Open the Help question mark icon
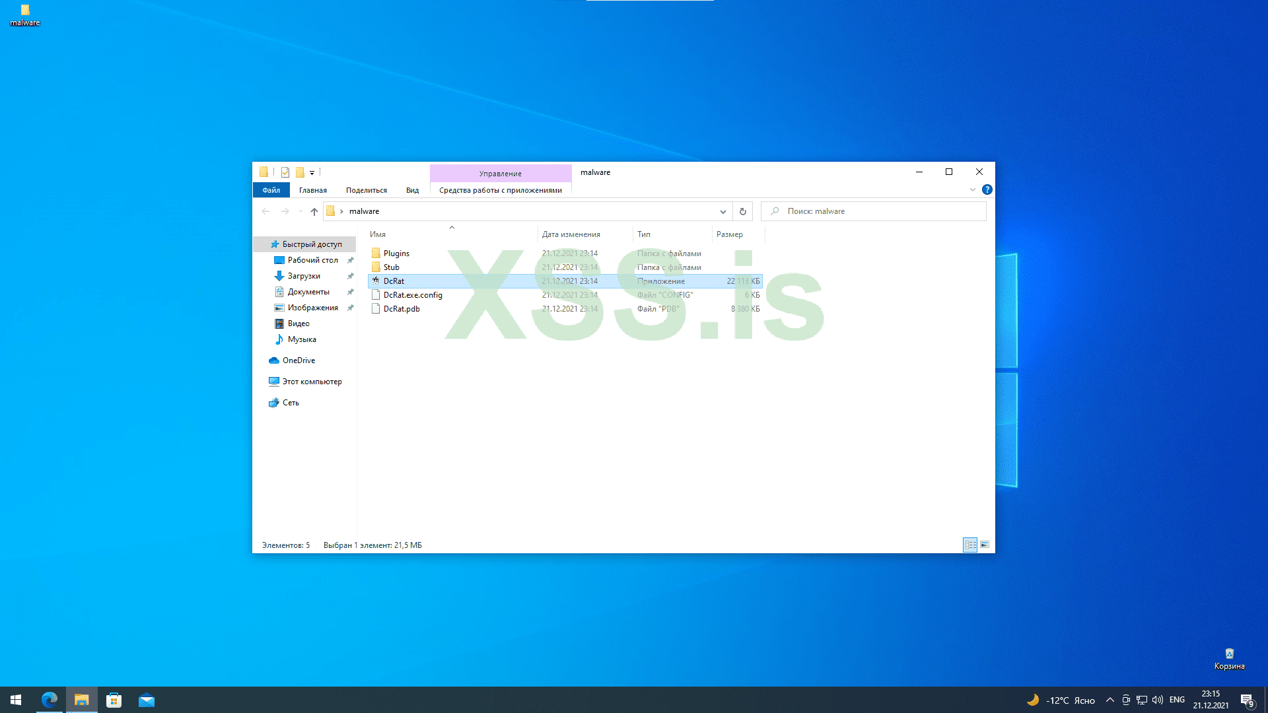The image size is (1268, 713). point(987,189)
